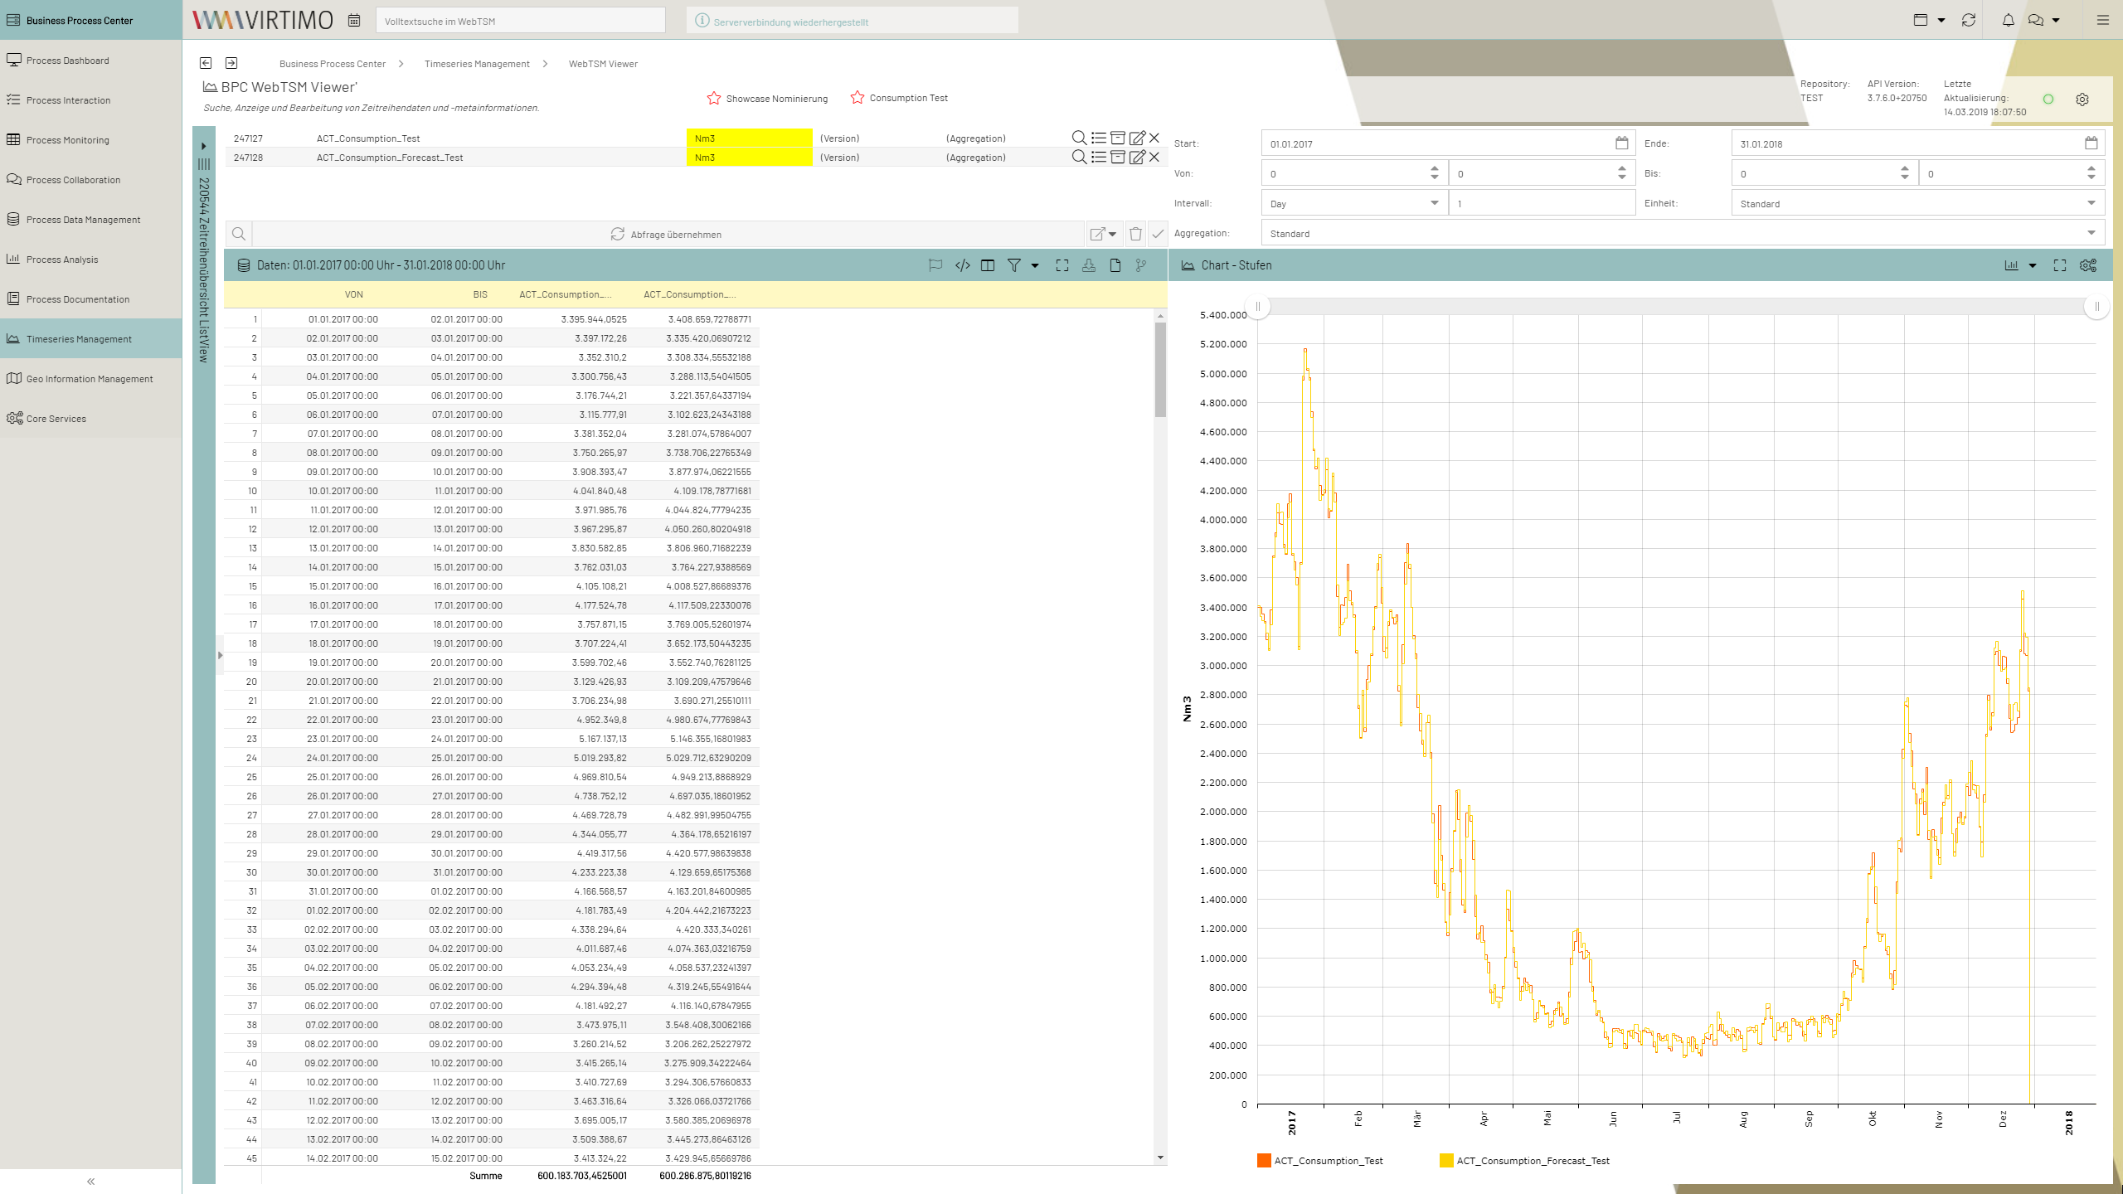
Task: Grab the left handle of chart range slider
Action: (x=1258, y=307)
